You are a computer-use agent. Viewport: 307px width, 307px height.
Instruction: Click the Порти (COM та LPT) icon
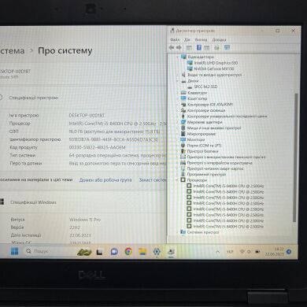pos(183,146)
